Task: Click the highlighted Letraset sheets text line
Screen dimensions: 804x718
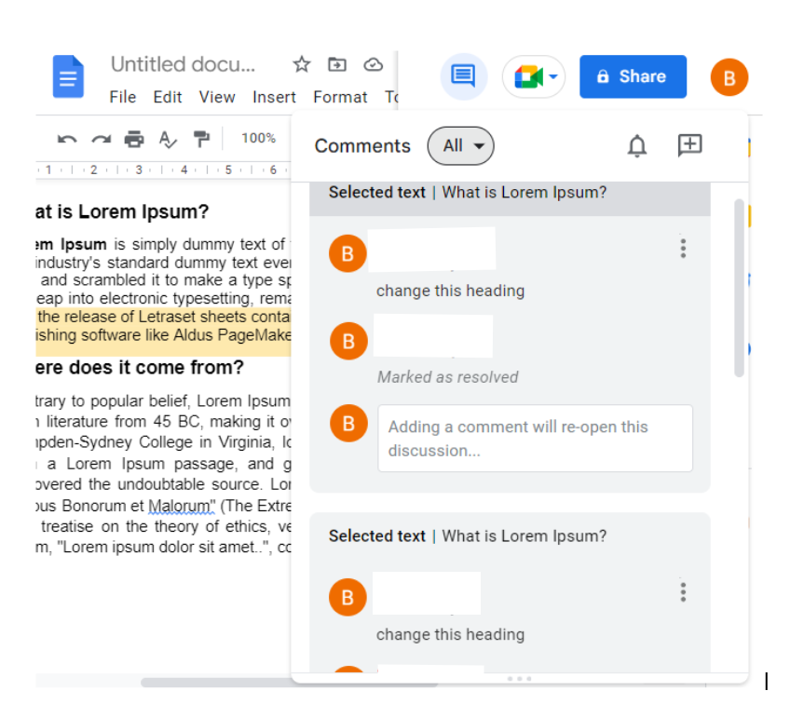Action: pos(164,317)
